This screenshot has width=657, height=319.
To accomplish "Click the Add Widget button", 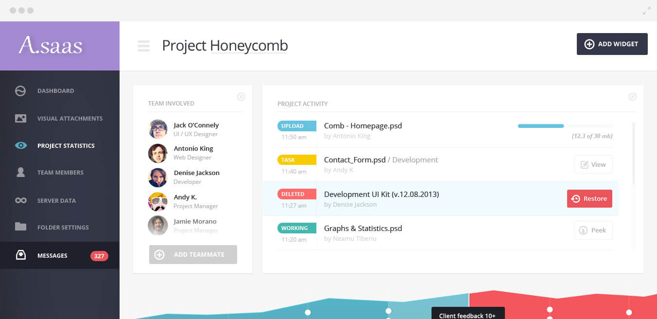I will (612, 44).
